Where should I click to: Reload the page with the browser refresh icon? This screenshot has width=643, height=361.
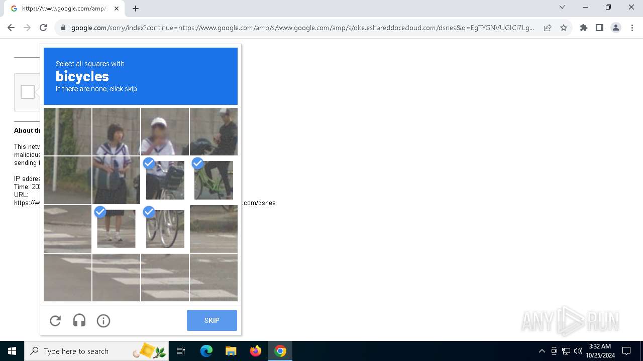[43, 28]
